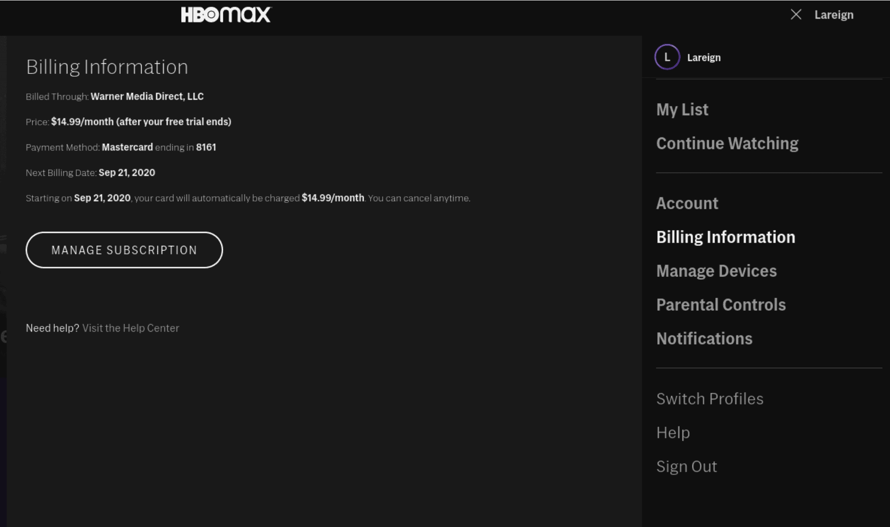Screen dimensions: 890x527
Task: Open Manage Devices page
Action: [x=716, y=271]
